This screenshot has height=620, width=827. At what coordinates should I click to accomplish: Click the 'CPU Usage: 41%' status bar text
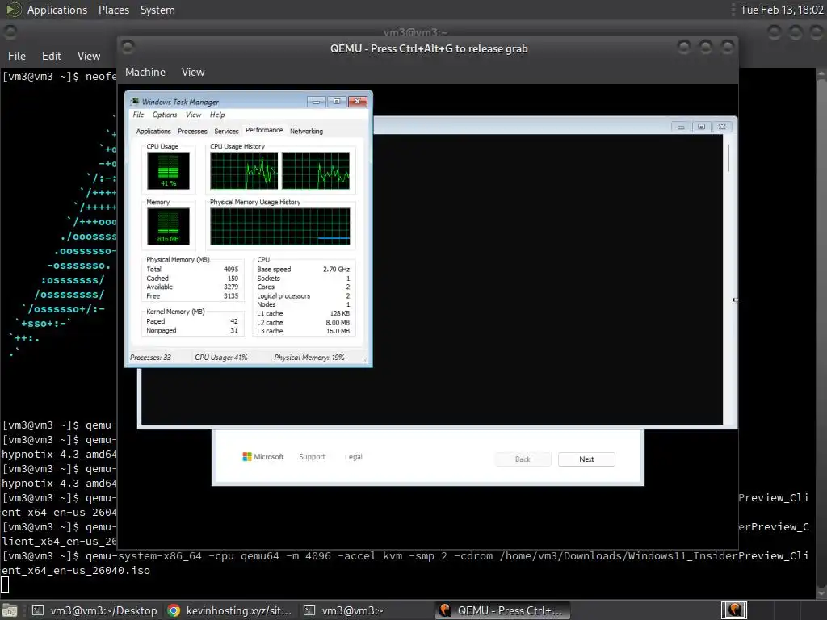(x=221, y=358)
